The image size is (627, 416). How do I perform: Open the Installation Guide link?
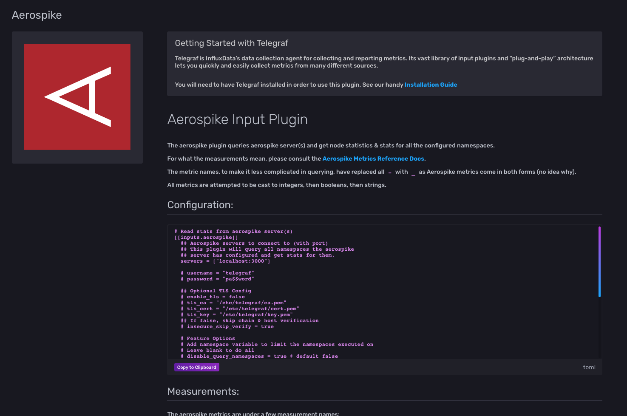pyautogui.click(x=431, y=84)
